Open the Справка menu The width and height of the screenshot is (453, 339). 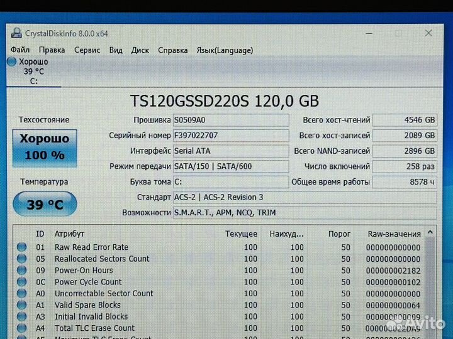(173, 50)
